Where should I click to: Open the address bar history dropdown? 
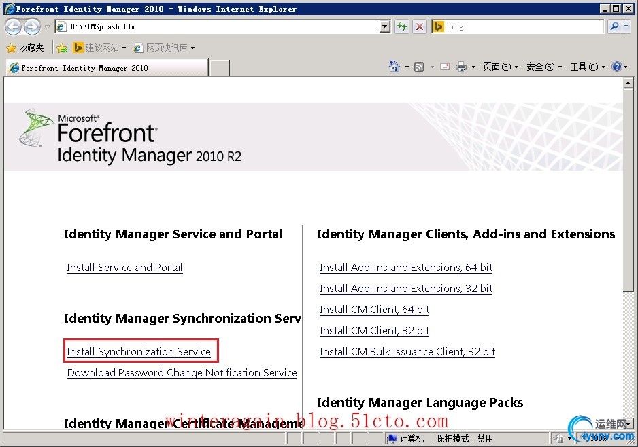coord(385,26)
